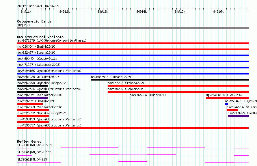
Task: Select the nsv524050 (Shaikh2009) variant label
Action: pyautogui.click(x=36, y=46)
